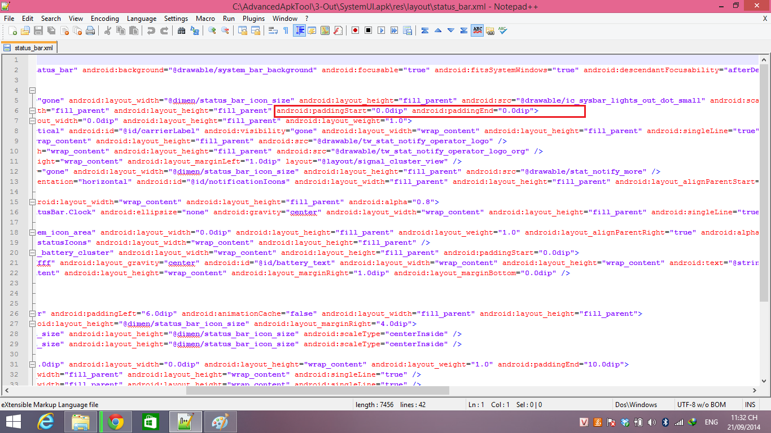Play back the recorded macro
771x433 pixels.
[x=381, y=30]
